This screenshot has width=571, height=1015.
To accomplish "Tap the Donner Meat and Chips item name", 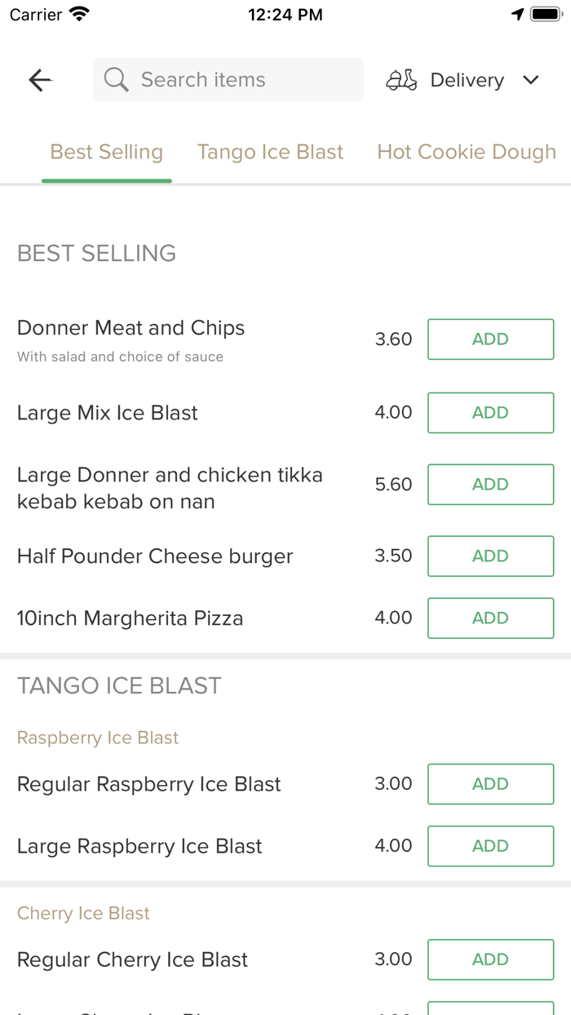I will pos(131,328).
